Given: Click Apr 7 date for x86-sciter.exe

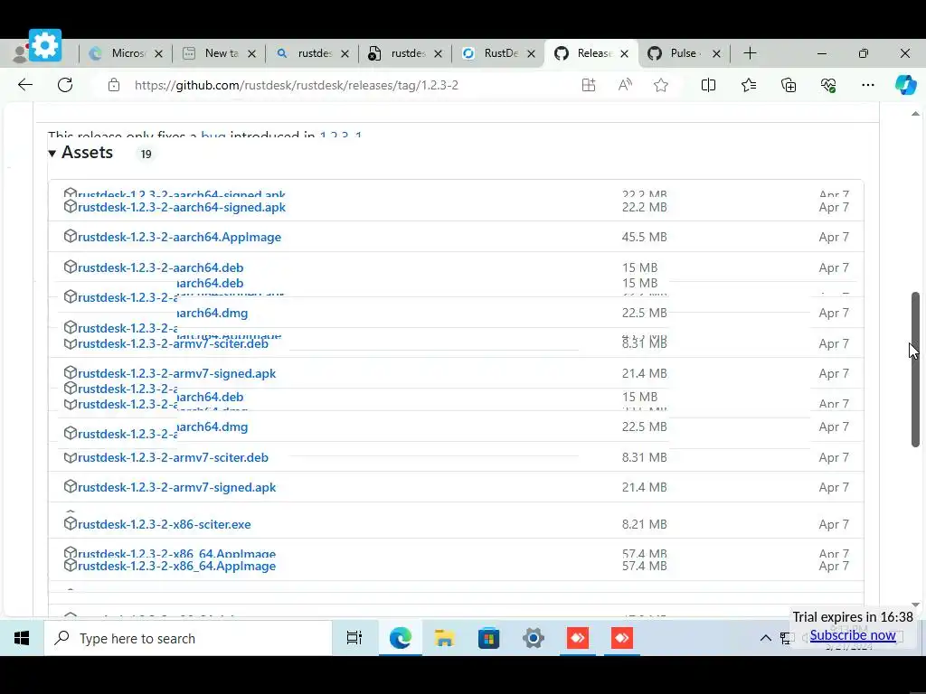Looking at the screenshot, I should pos(834,524).
